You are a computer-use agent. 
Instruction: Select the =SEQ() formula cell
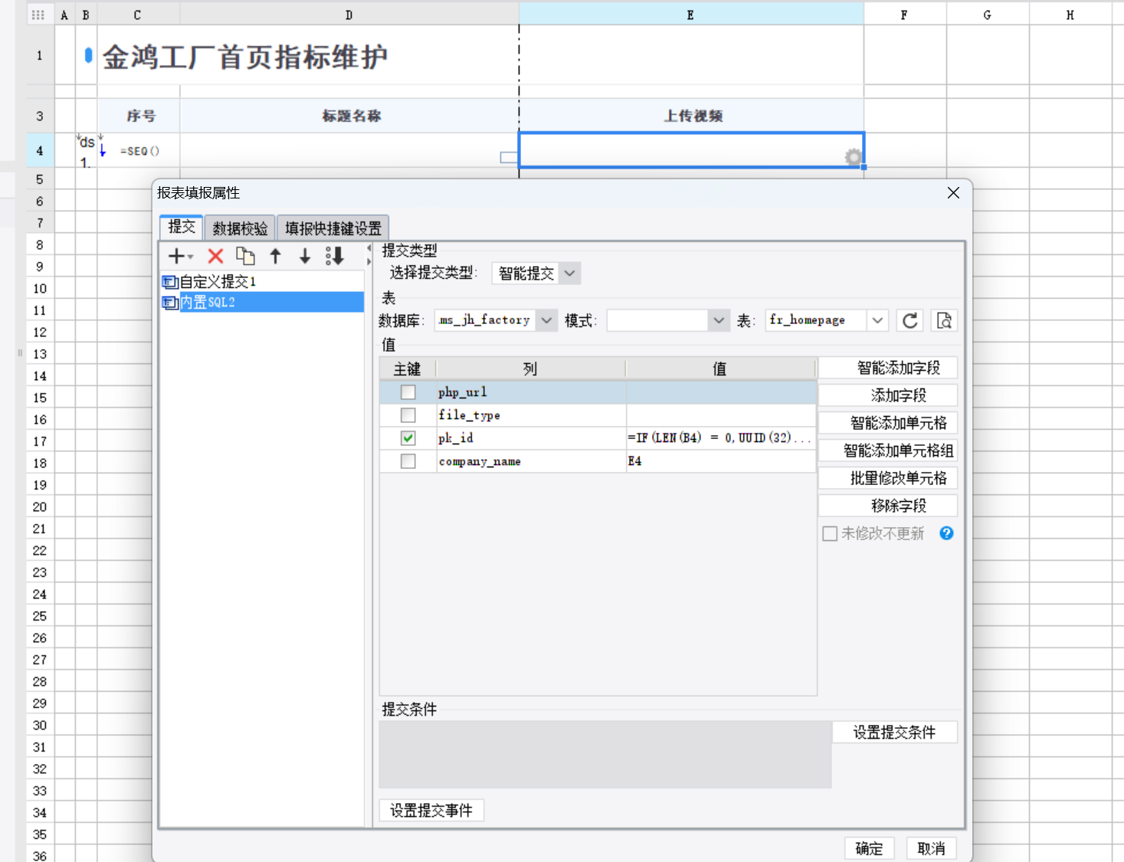pyautogui.click(x=139, y=151)
